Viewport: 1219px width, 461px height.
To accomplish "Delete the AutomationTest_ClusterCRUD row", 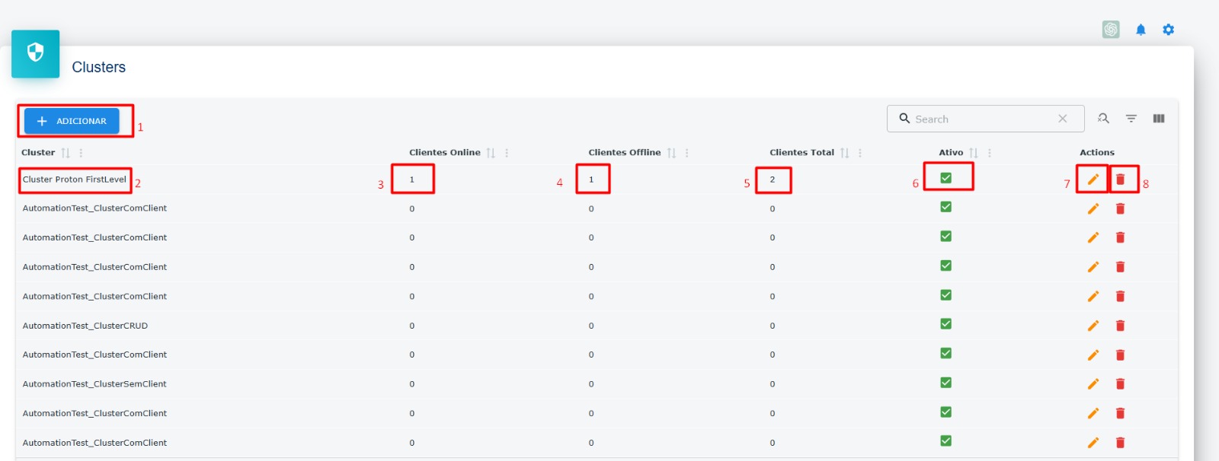I will tap(1120, 326).
